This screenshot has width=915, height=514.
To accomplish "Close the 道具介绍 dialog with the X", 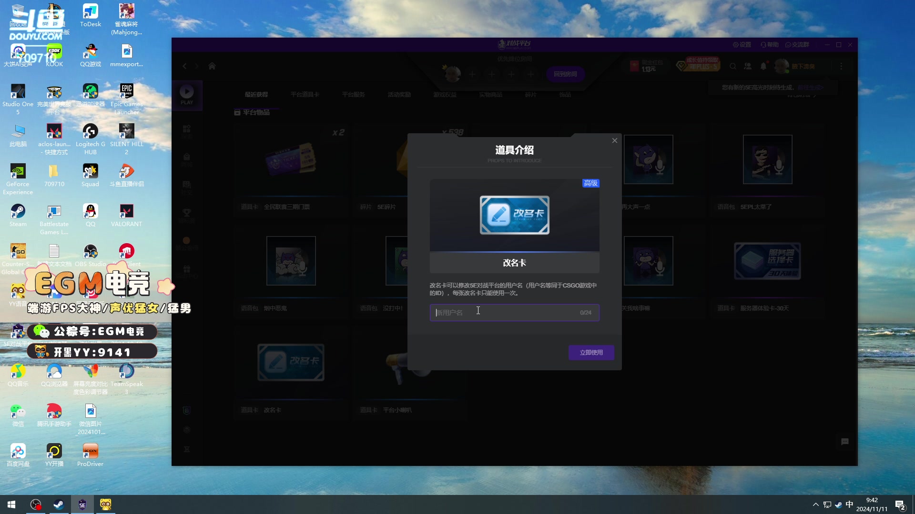I will (x=615, y=140).
